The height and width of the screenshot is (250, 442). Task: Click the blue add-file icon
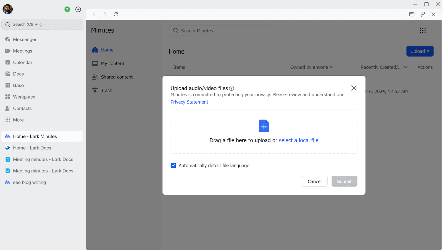(x=264, y=126)
